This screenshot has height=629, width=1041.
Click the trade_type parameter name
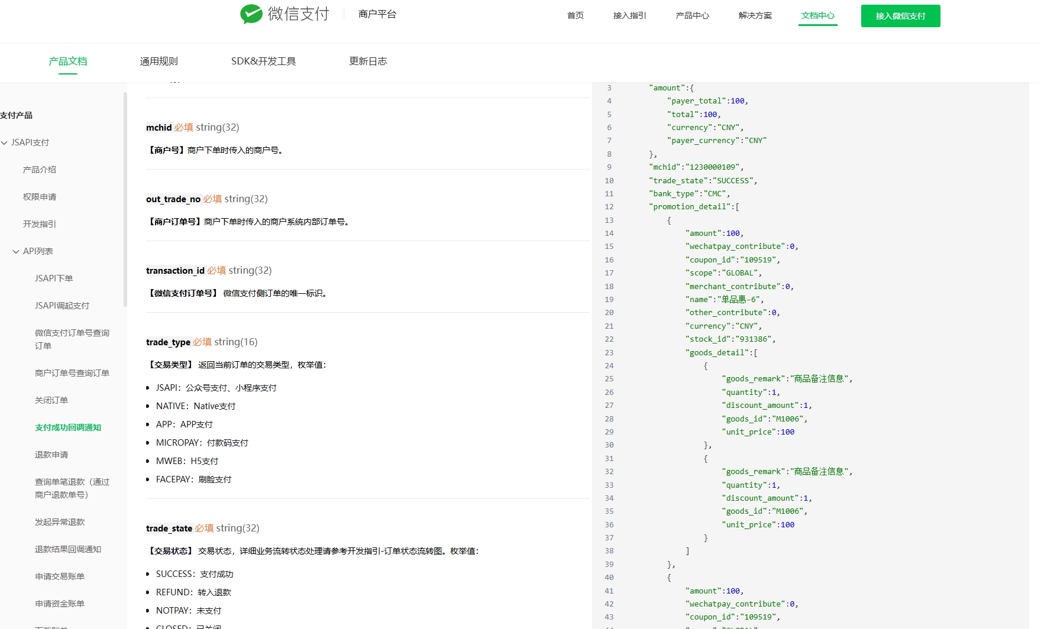pos(168,342)
